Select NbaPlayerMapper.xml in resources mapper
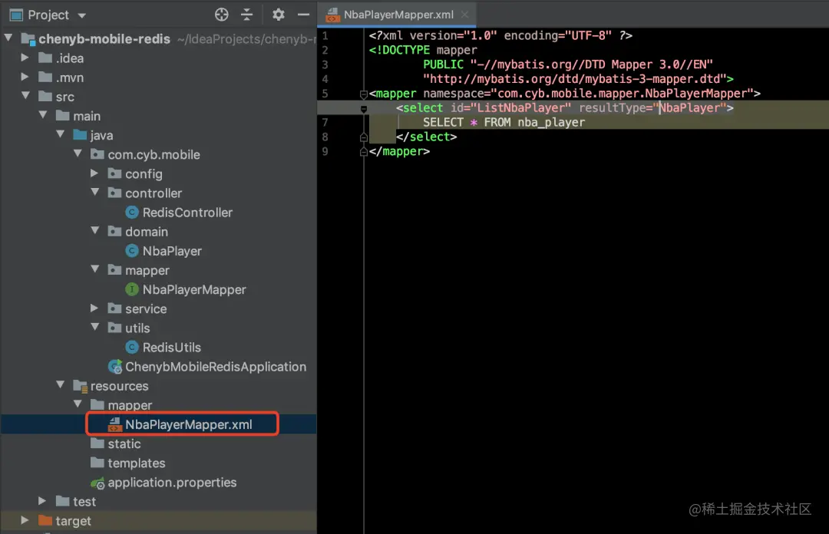The width and height of the screenshot is (829, 534). coord(188,424)
